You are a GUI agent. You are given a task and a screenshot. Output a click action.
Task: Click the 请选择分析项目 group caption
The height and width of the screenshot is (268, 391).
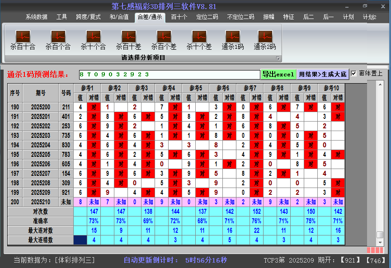pos(143,57)
